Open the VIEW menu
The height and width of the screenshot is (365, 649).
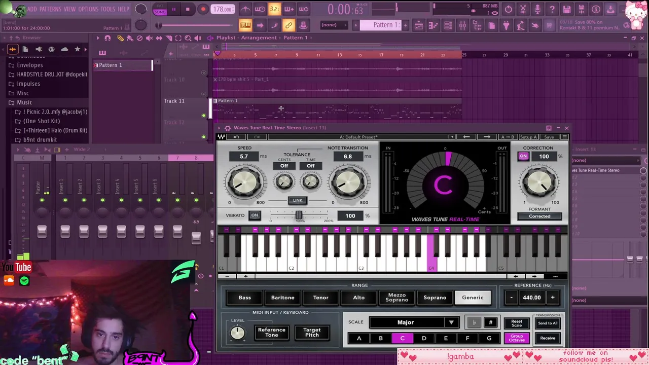[69, 9]
